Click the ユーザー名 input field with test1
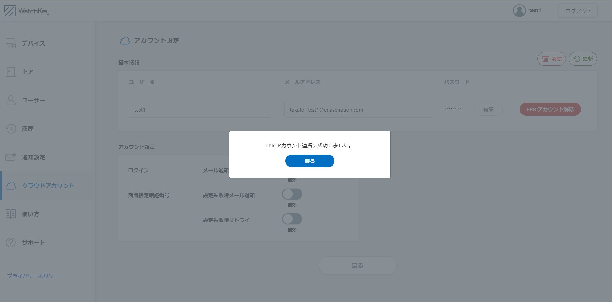Viewport: 612px width, 302px height. pyautogui.click(x=200, y=110)
